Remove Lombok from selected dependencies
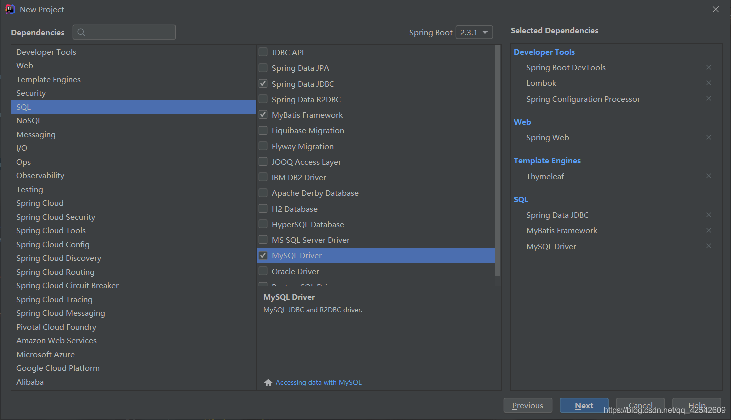This screenshot has height=420, width=731. [x=709, y=83]
